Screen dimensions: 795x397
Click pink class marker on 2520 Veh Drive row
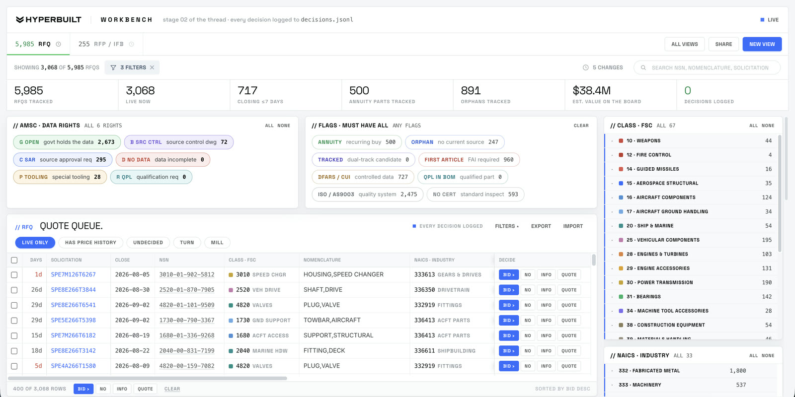231,290
